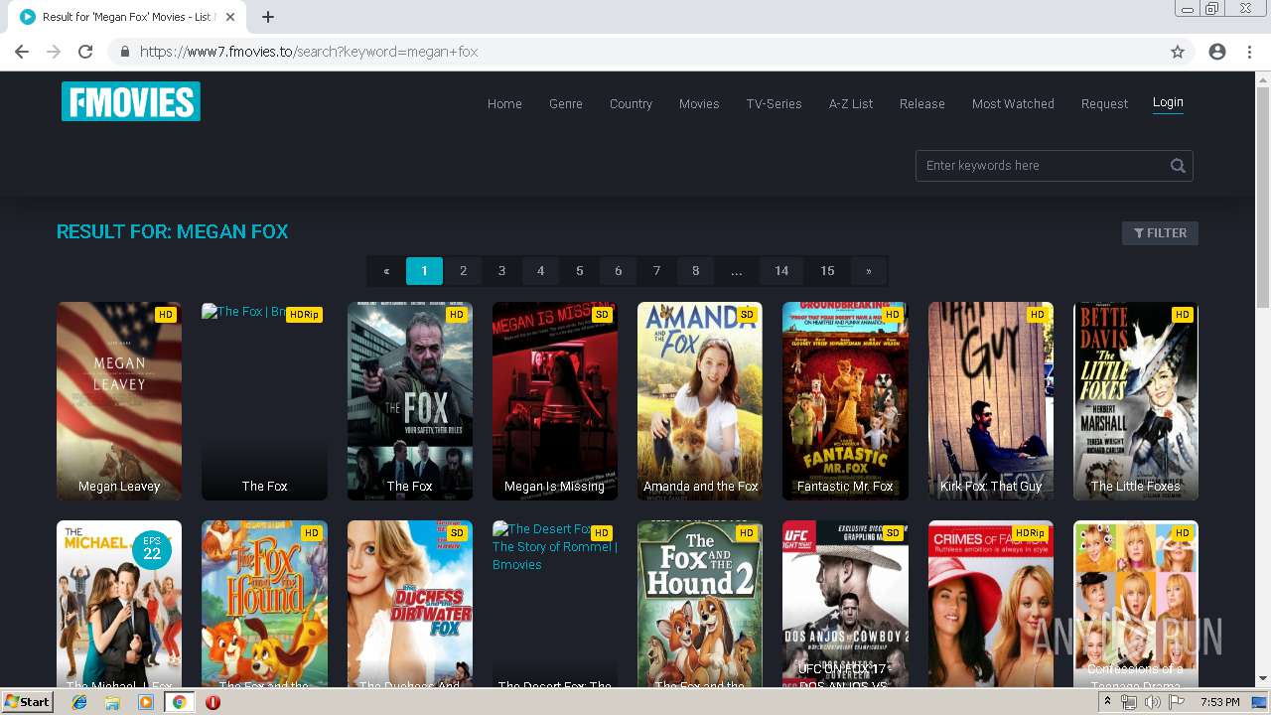Open Fantastic Mr. Fox poster
The height and width of the screenshot is (715, 1271).
[x=845, y=401]
